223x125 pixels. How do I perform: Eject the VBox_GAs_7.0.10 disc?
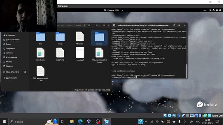(25, 72)
